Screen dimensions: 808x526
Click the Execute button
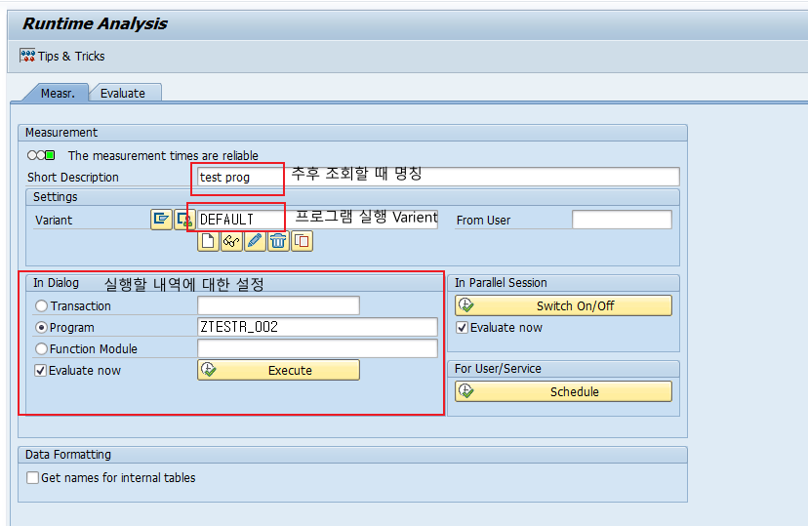pos(278,370)
